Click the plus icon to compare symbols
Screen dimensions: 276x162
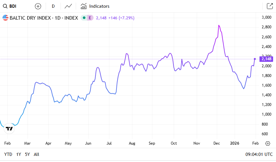click(38, 6)
